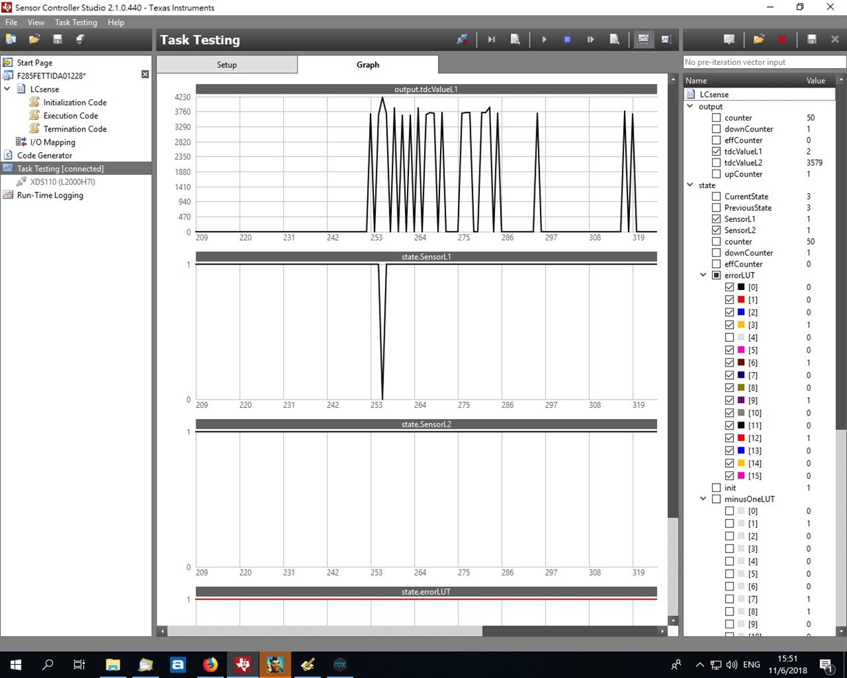The height and width of the screenshot is (678, 847).
Task: Select the XDS110 (L2000H7I) debugger entry
Action: click(x=63, y=182)
